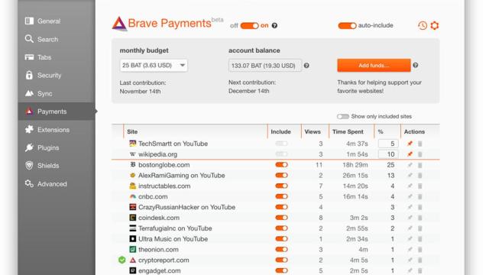Image resolution: width=489 pixels, height=275 pixels.
Task: Disable include for coindesk.com
Action: click(281, 218)
